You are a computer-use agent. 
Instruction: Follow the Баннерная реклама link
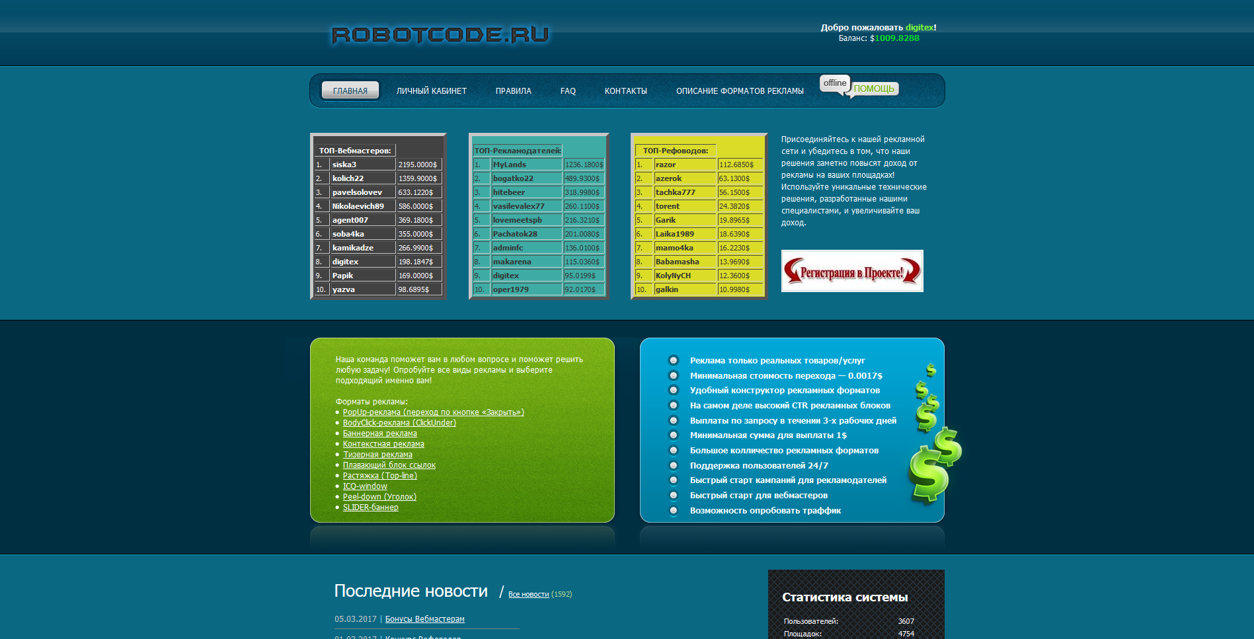(x=379, y=433)
